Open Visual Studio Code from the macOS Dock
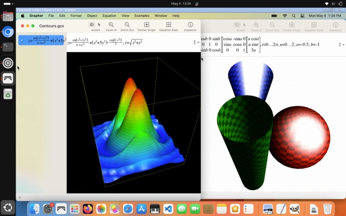 point(168,208)
